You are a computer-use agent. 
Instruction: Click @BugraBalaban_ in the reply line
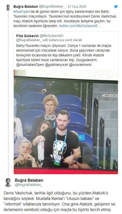pyautogui.click(x=29, y=40)
